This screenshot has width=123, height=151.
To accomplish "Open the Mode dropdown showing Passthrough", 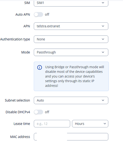I will coord(71,52).
